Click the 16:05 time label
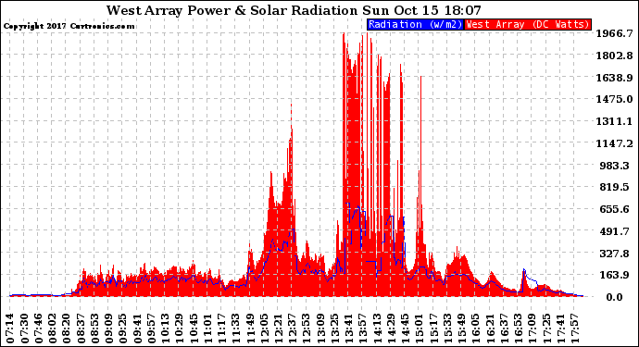Screen dimensions: 639x347 (x=476, y=328)
